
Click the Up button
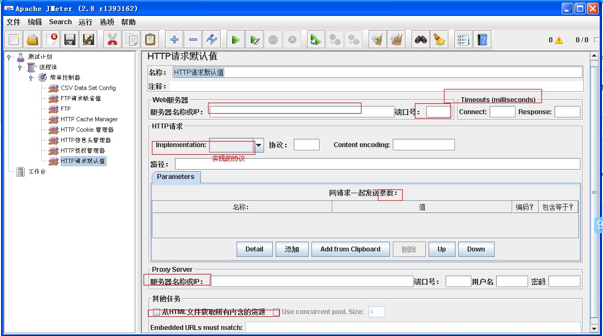tap(441, 249)
